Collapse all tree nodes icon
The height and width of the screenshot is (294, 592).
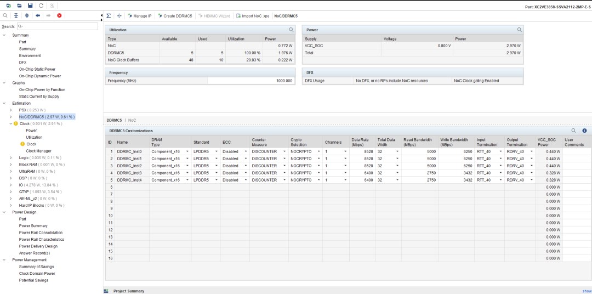pos(16,15)
